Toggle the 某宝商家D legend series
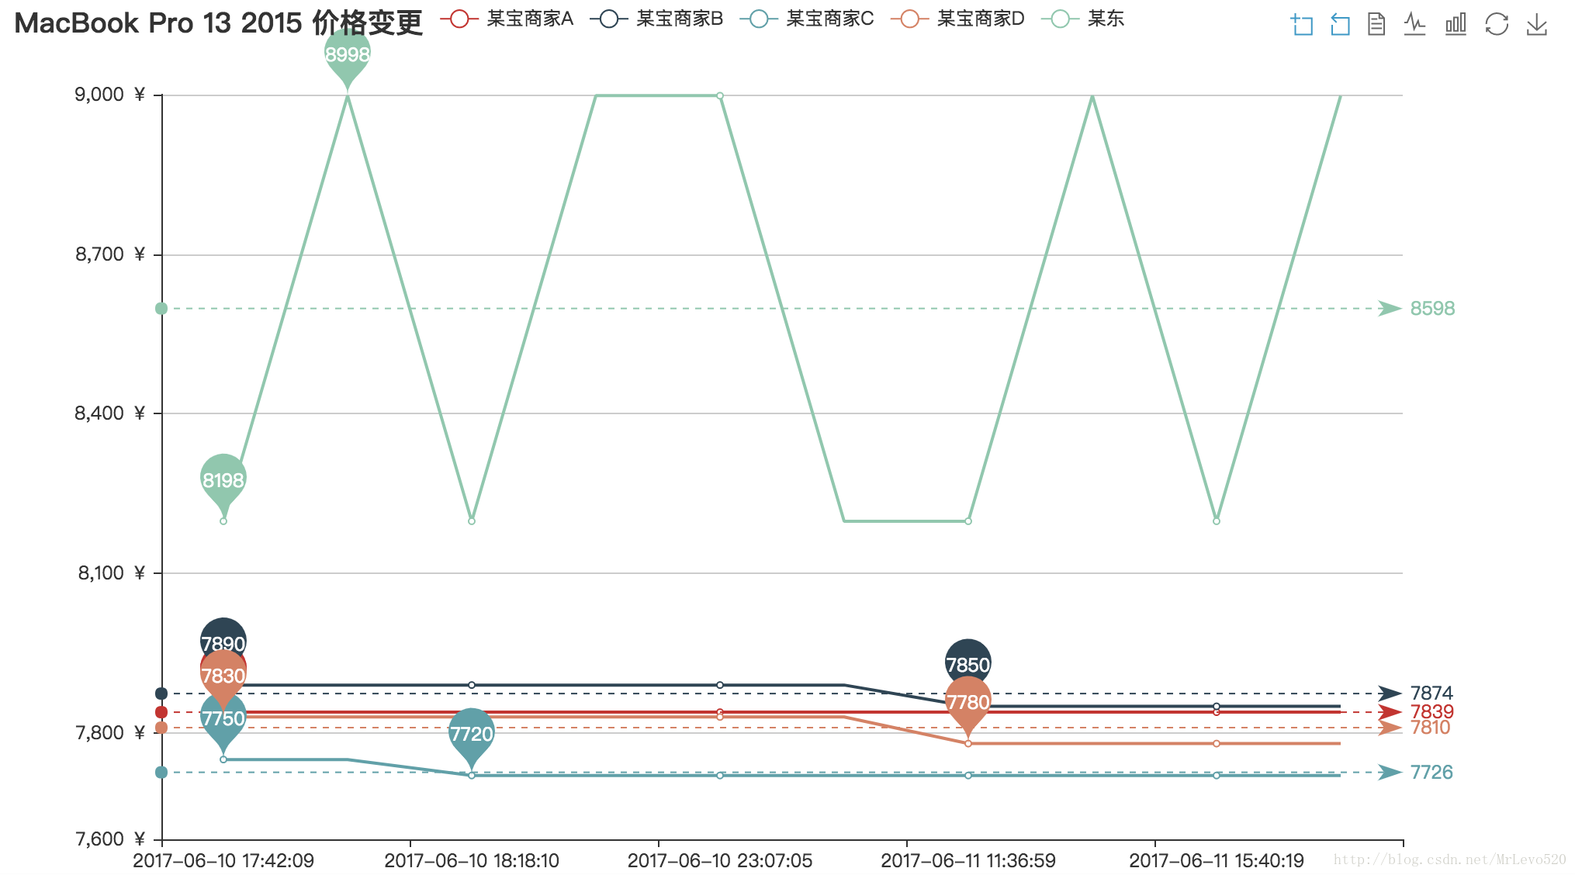The width and height of the screenshot is (1575, 875). (x=958, y=19)
